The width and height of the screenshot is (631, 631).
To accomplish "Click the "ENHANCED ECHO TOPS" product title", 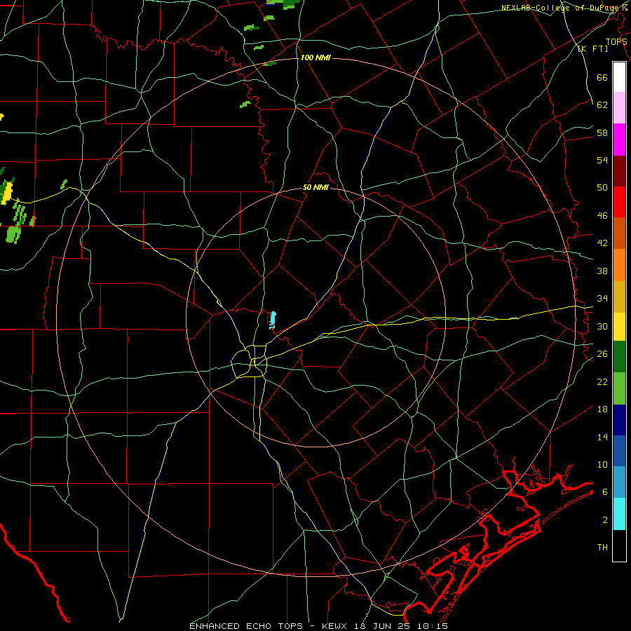I will [x=246, y=626].
